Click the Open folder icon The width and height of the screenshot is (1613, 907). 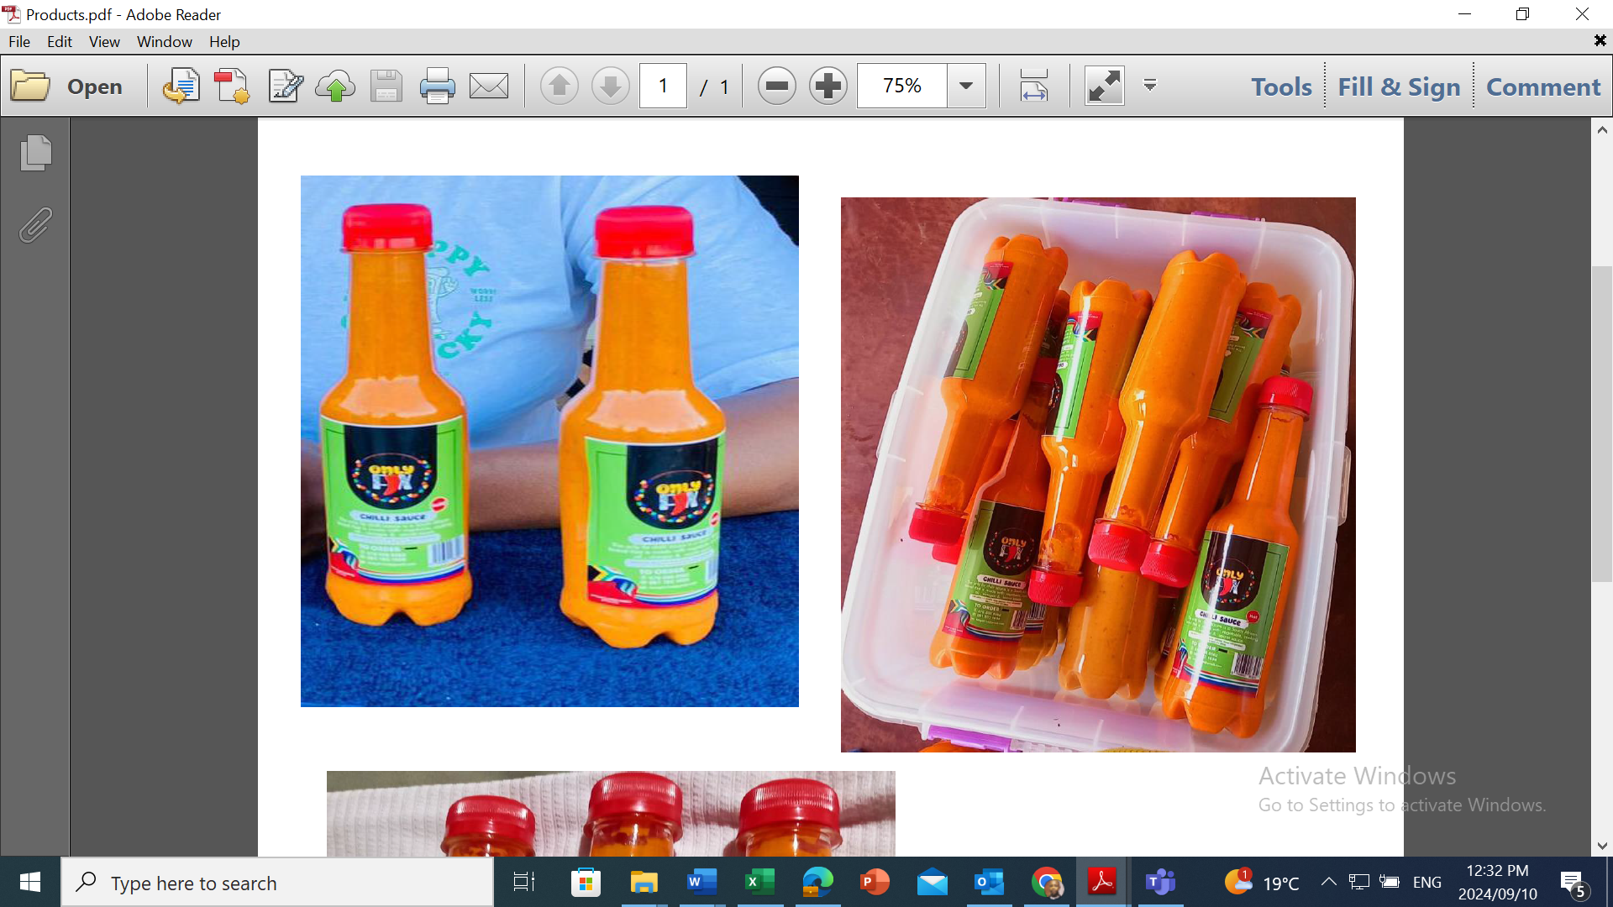31,86
